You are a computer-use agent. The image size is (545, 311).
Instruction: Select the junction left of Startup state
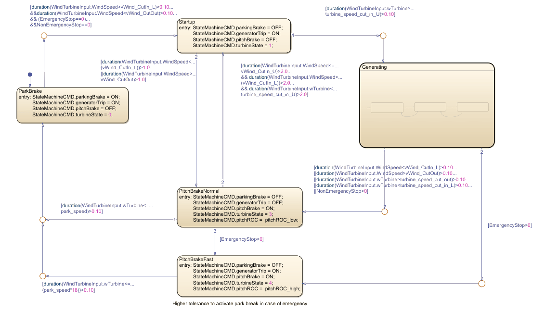click(x=44, y=36)
